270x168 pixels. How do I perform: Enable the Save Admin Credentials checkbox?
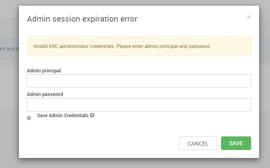[29, 118]
